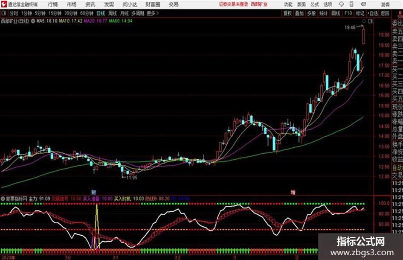Image resolution: width=403 pixels, height=260 pixels.
Task: Expand the 股票指标网 indicator dropdown arrow
Action: 3,199
